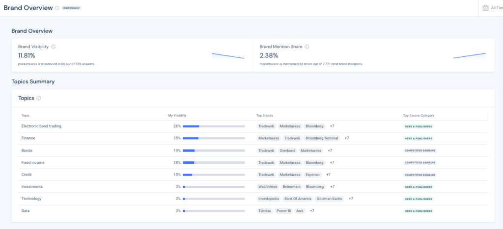Click the 19% visibility bar for Bonds
Viewport: 503px width, 229px height.
pos(214,151)
